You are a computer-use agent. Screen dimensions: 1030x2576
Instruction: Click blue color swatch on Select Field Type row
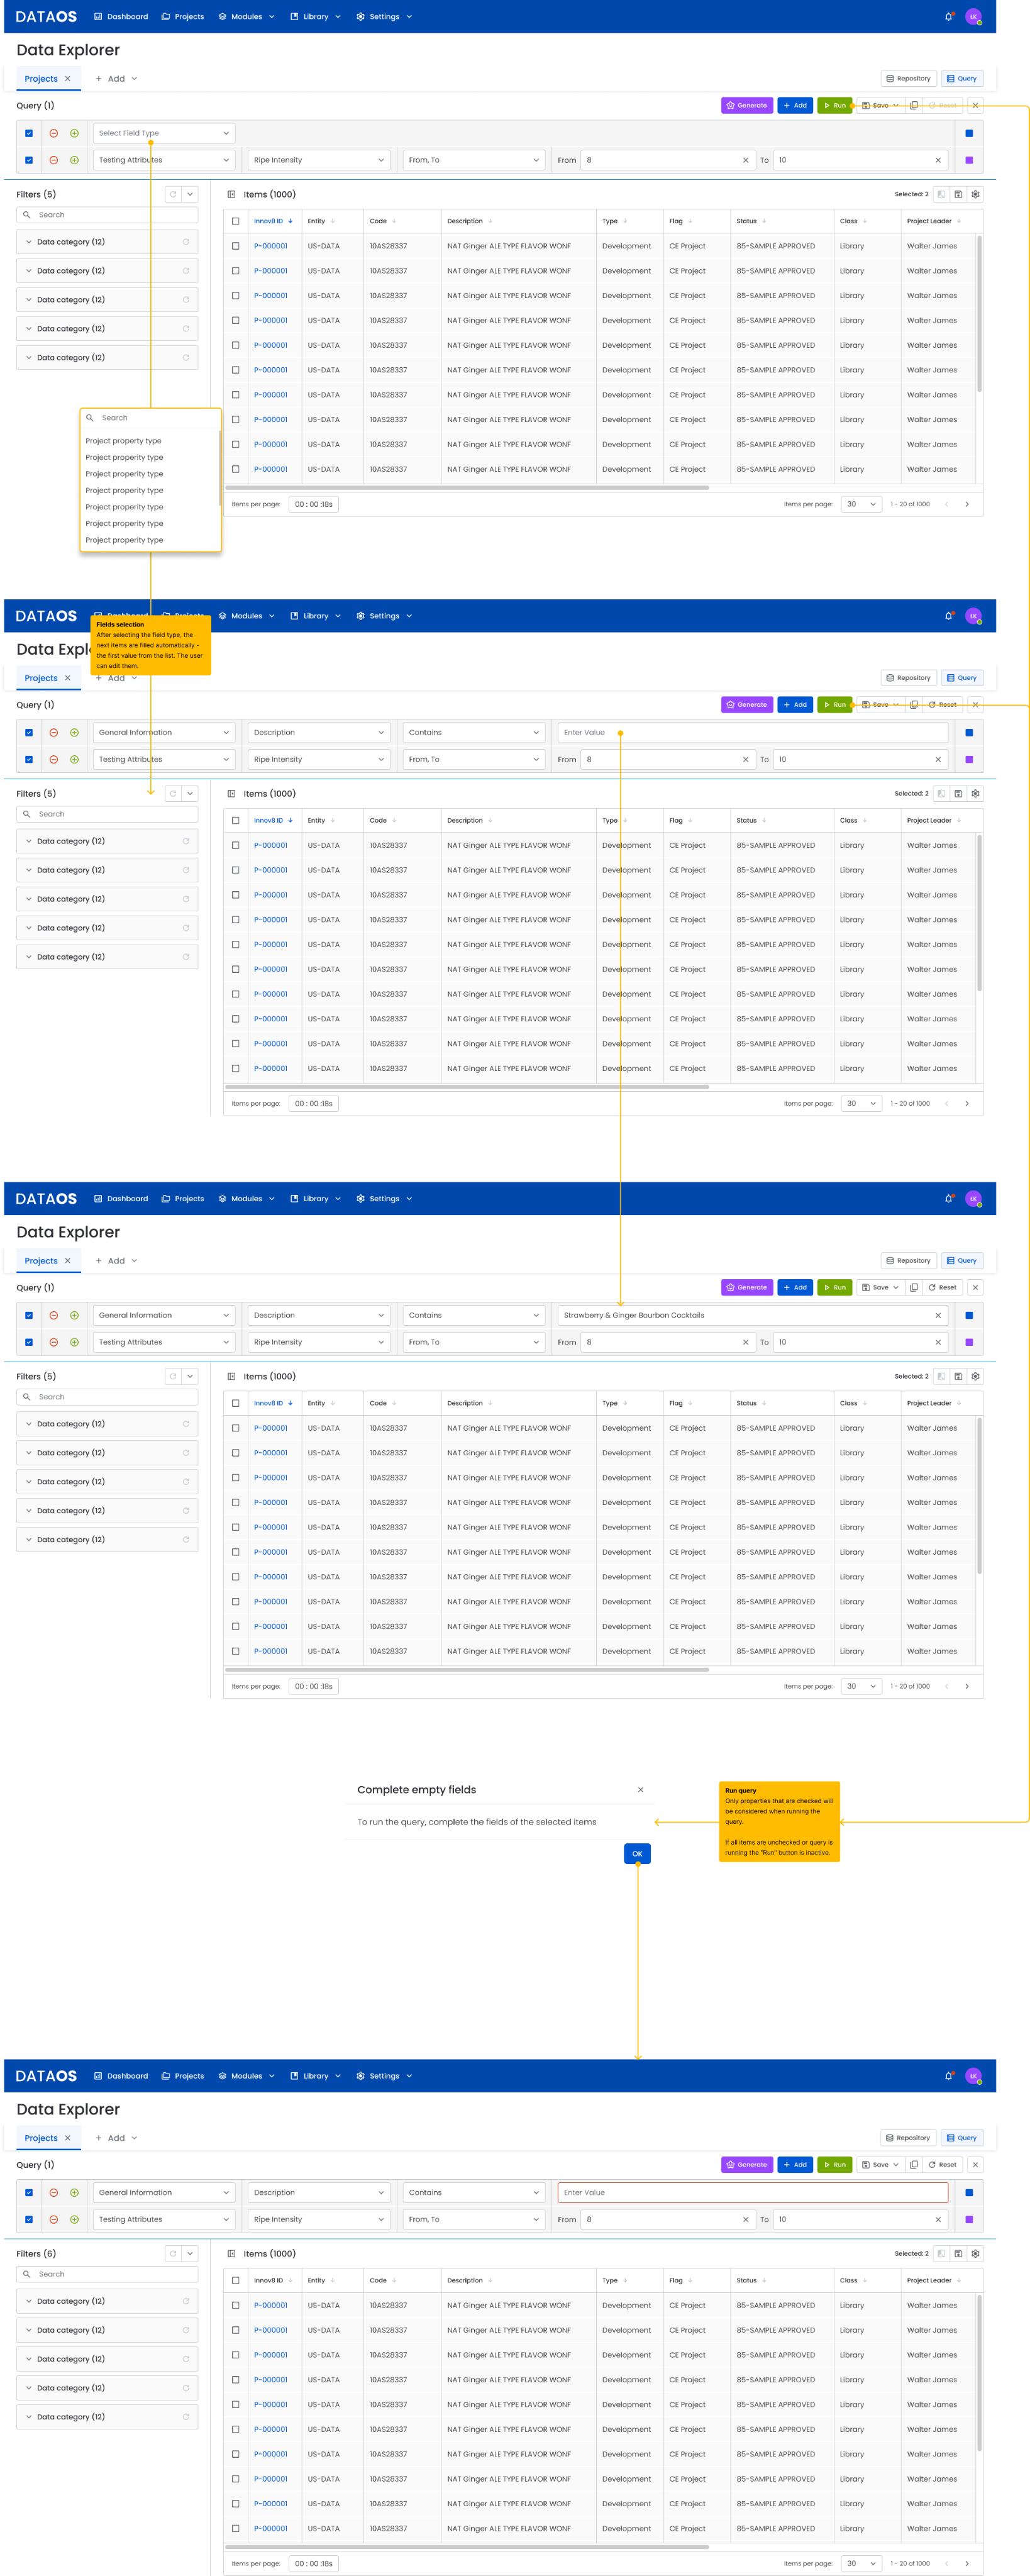968,133
